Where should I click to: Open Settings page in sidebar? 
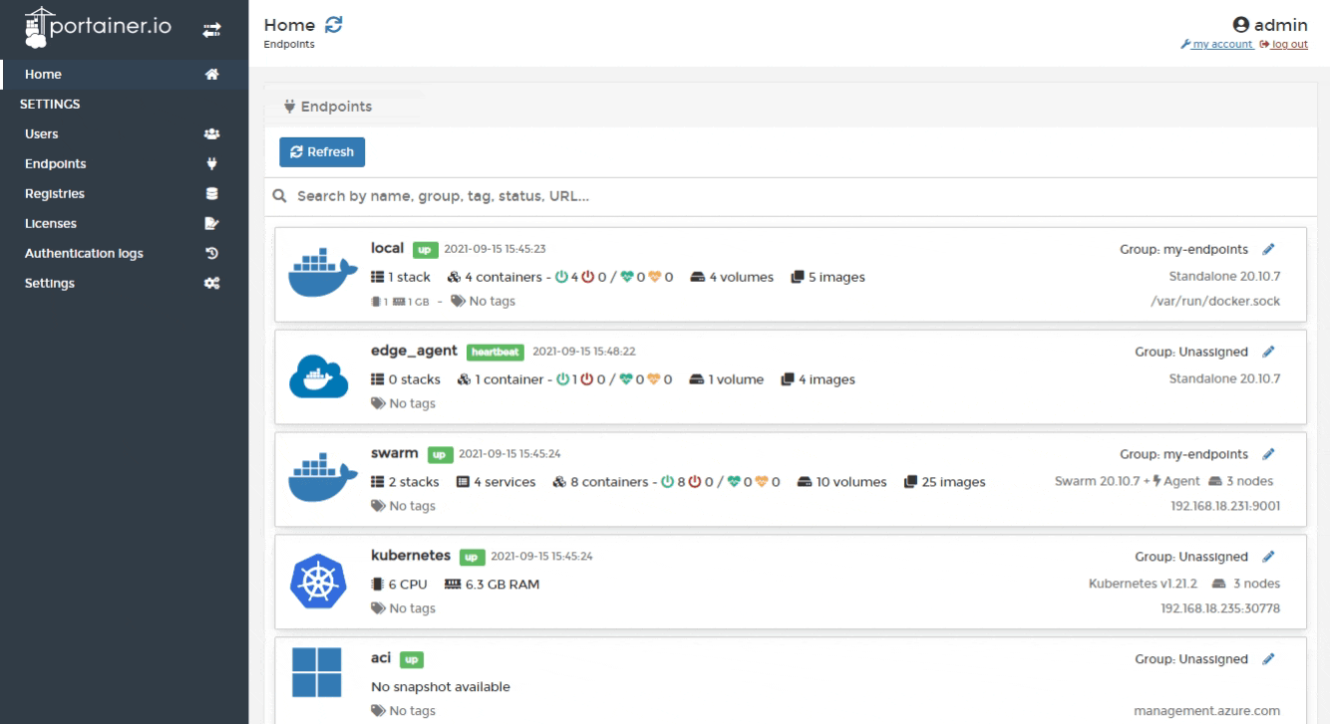click(x=124, y=284)
